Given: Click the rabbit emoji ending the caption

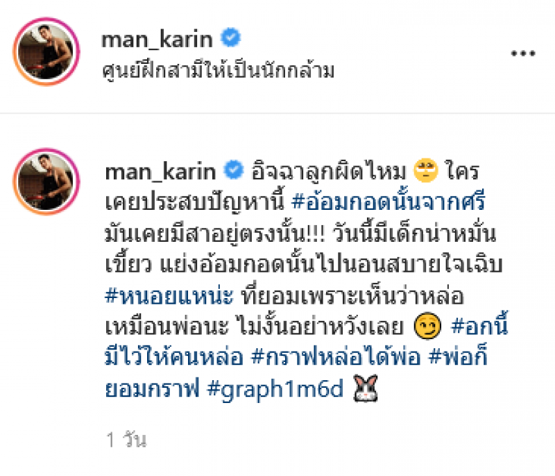Looking at the screenshot, I should pyautogui.click(x=366, y=388).
